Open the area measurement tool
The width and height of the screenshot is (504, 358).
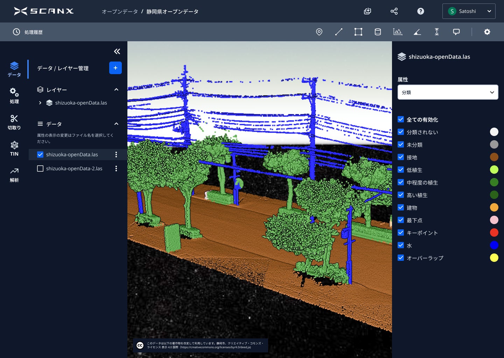coord(358,32)
